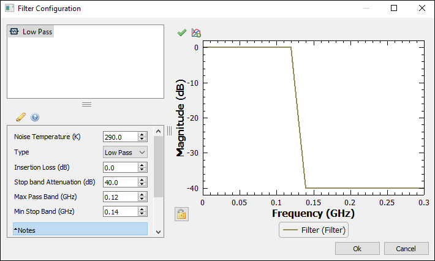Screen dimensions: 435x261
Task: Open the Type dropdown showing Low Pass
Action: pos(125,153)
